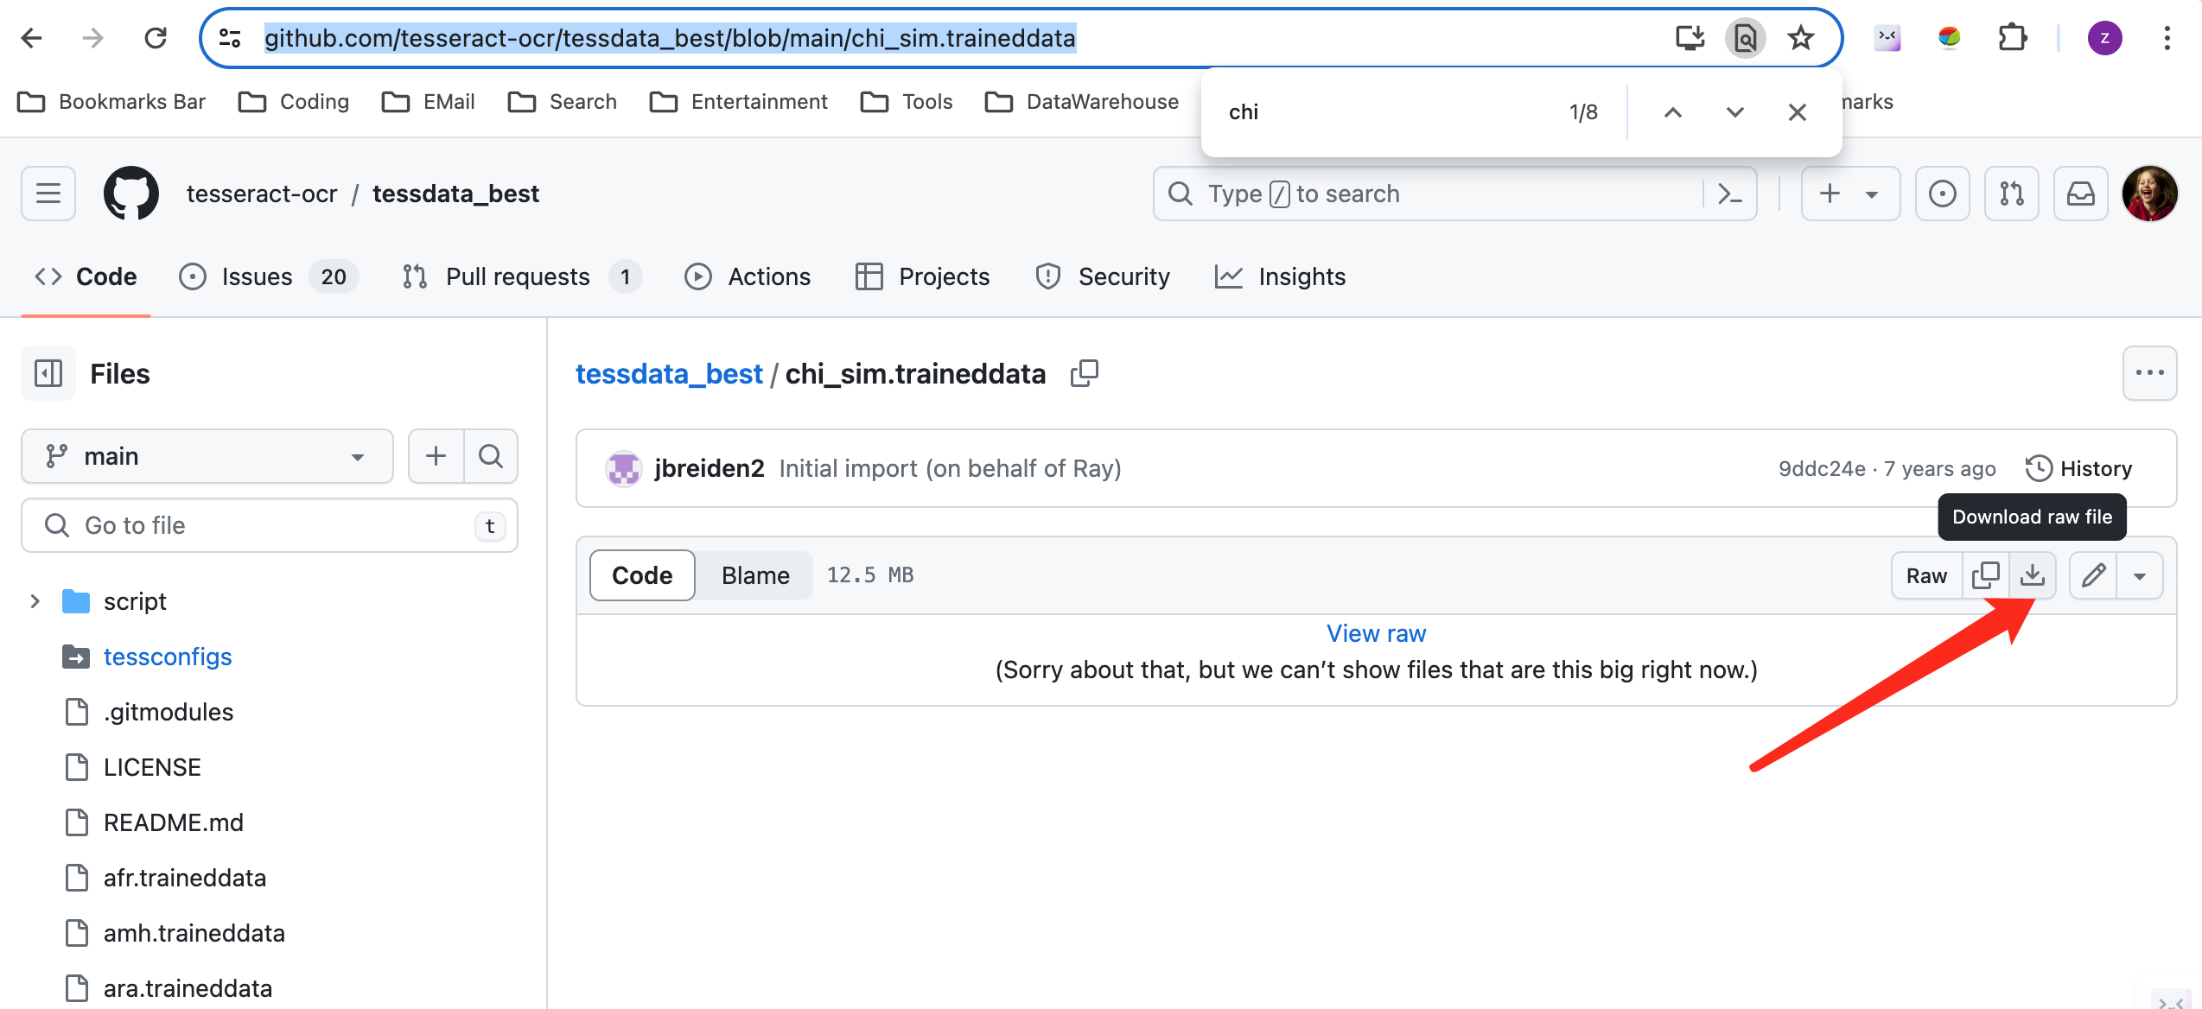Open the Insights tab
The height and width of the screenshot is (1009, 2202).
(x=1280, y=276)
